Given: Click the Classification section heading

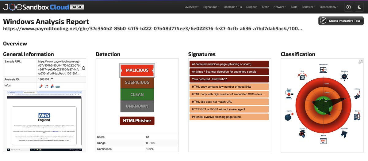Looking at the screenshot, I should point(298,54).
